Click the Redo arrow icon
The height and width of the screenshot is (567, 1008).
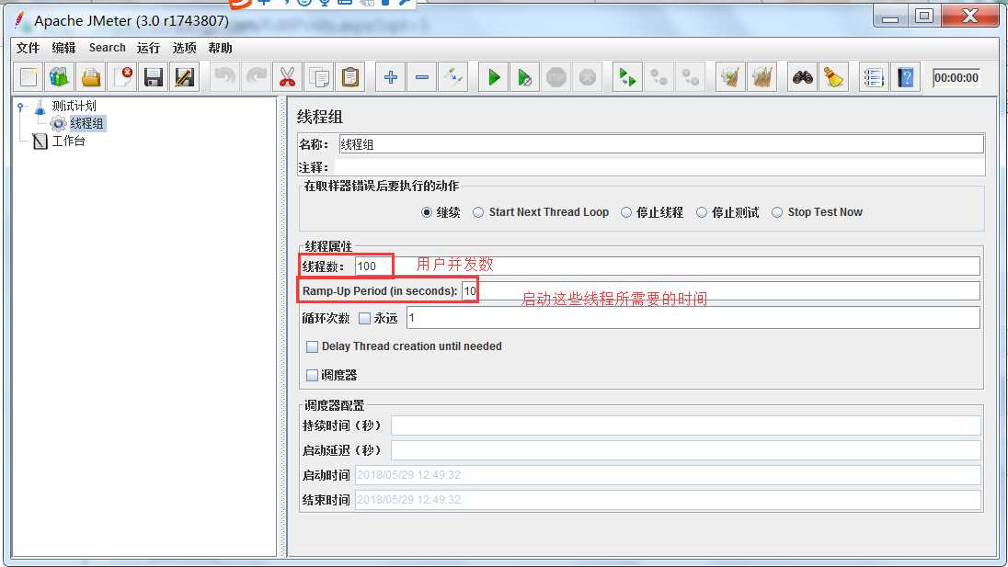(256, 78)
